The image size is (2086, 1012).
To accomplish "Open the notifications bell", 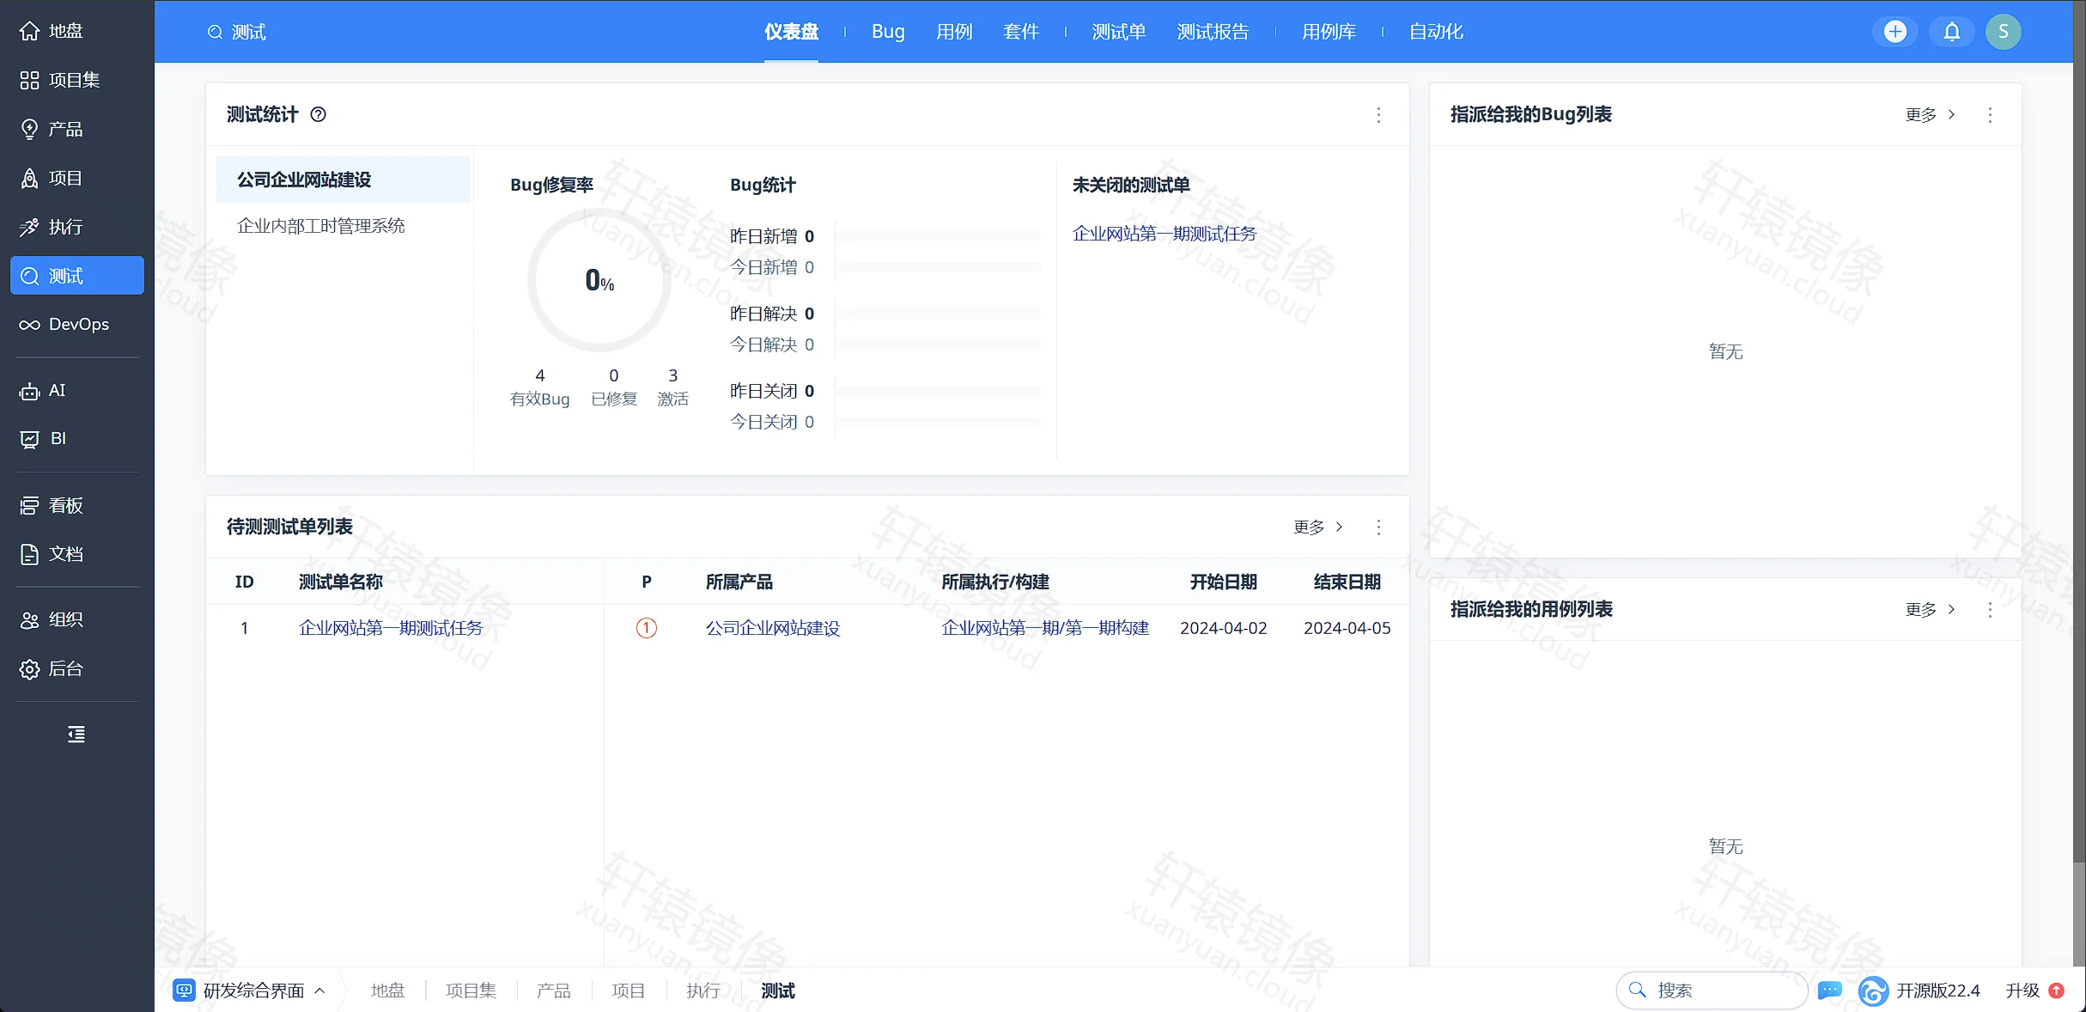I will (x=1951, y=32).
